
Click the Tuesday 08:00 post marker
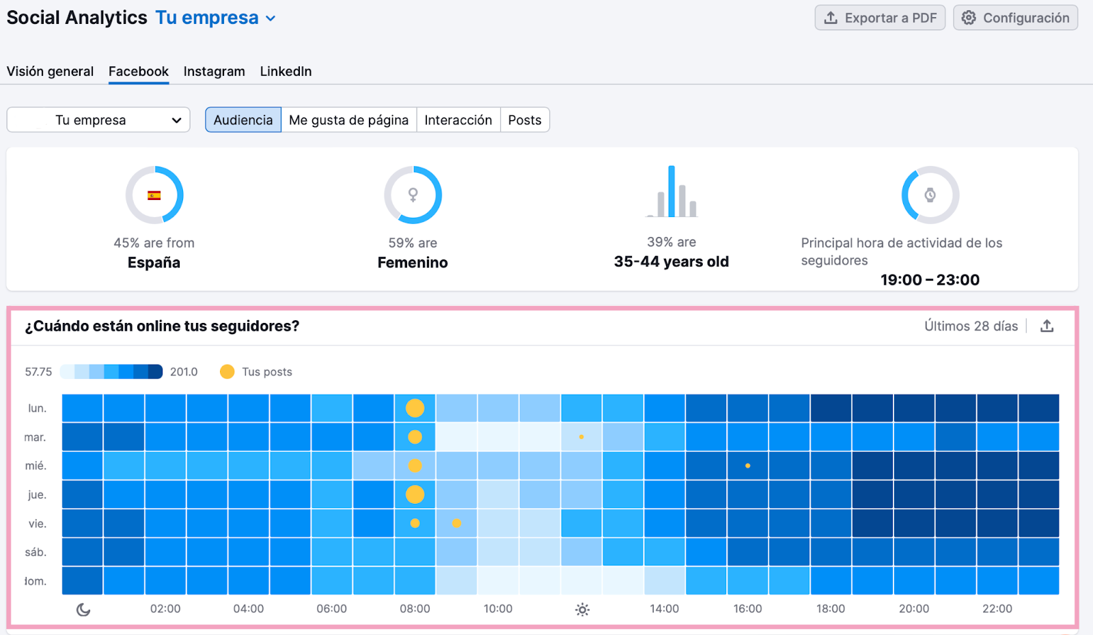point(415,437)
